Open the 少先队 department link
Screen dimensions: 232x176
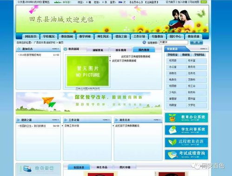click(173, 92)
